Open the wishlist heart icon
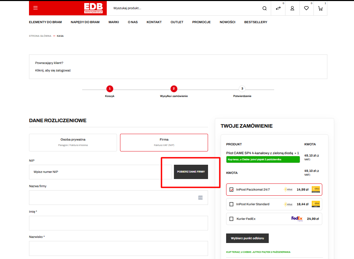This screenshot has height=259, width=354. pos(306,8)
